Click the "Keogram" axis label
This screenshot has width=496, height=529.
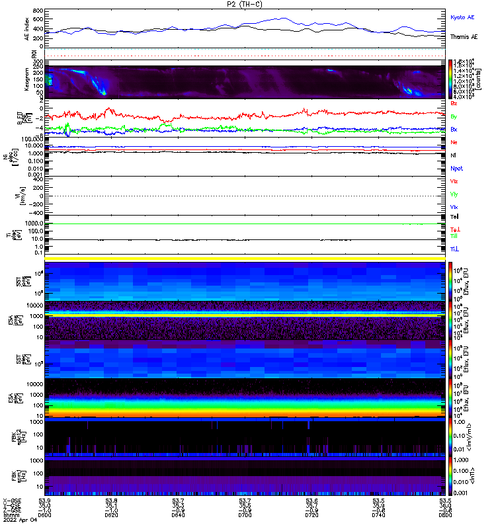pyautogui.click(x=26, y=79)
